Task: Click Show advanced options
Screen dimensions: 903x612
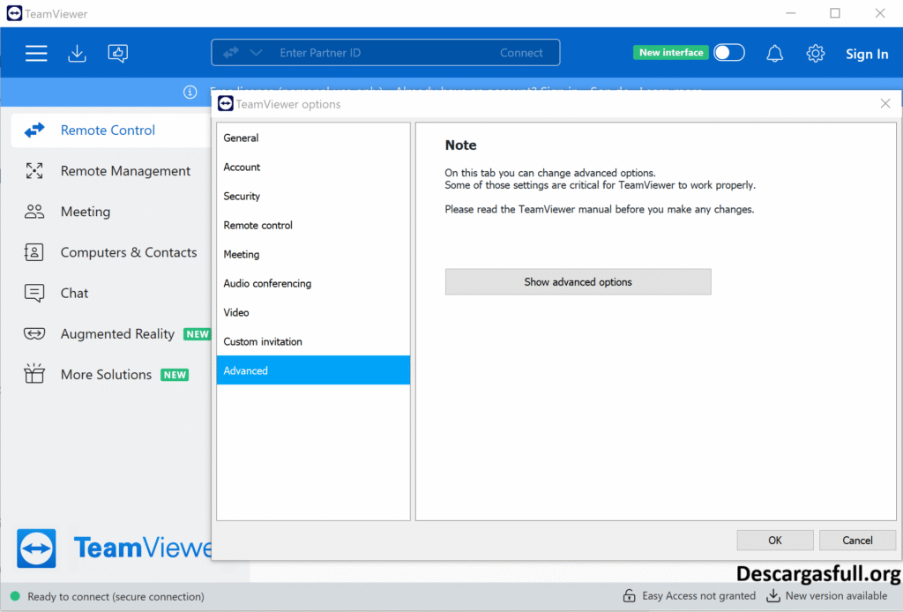Action: click(578, 281)
